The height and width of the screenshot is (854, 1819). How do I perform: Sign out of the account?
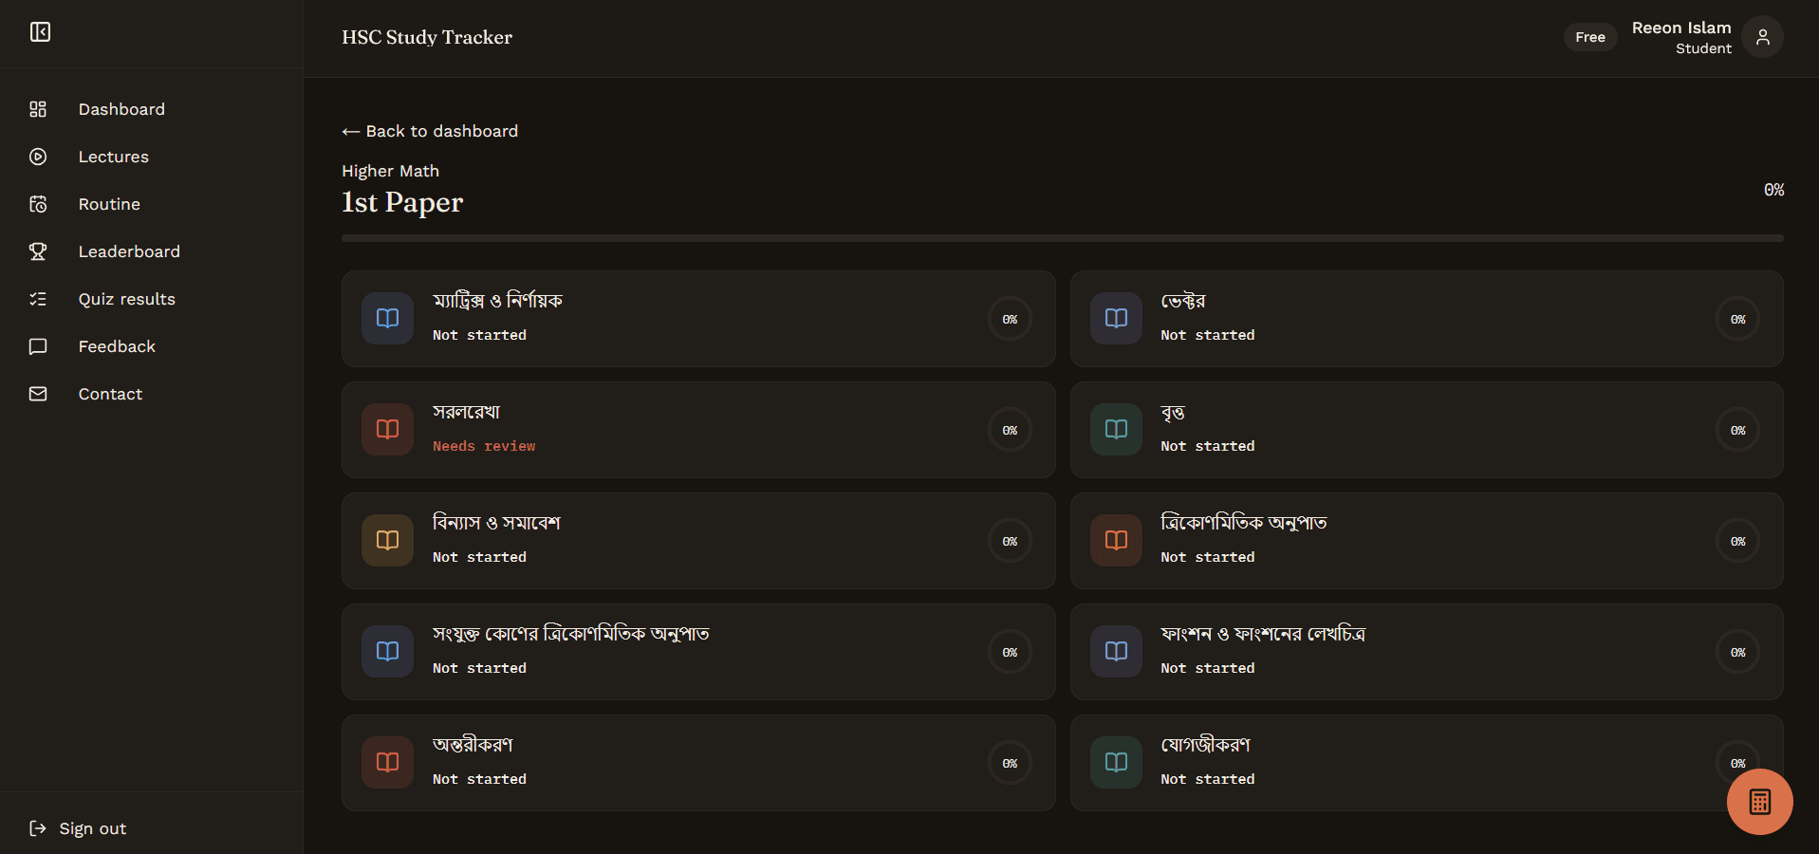(78, 828)
